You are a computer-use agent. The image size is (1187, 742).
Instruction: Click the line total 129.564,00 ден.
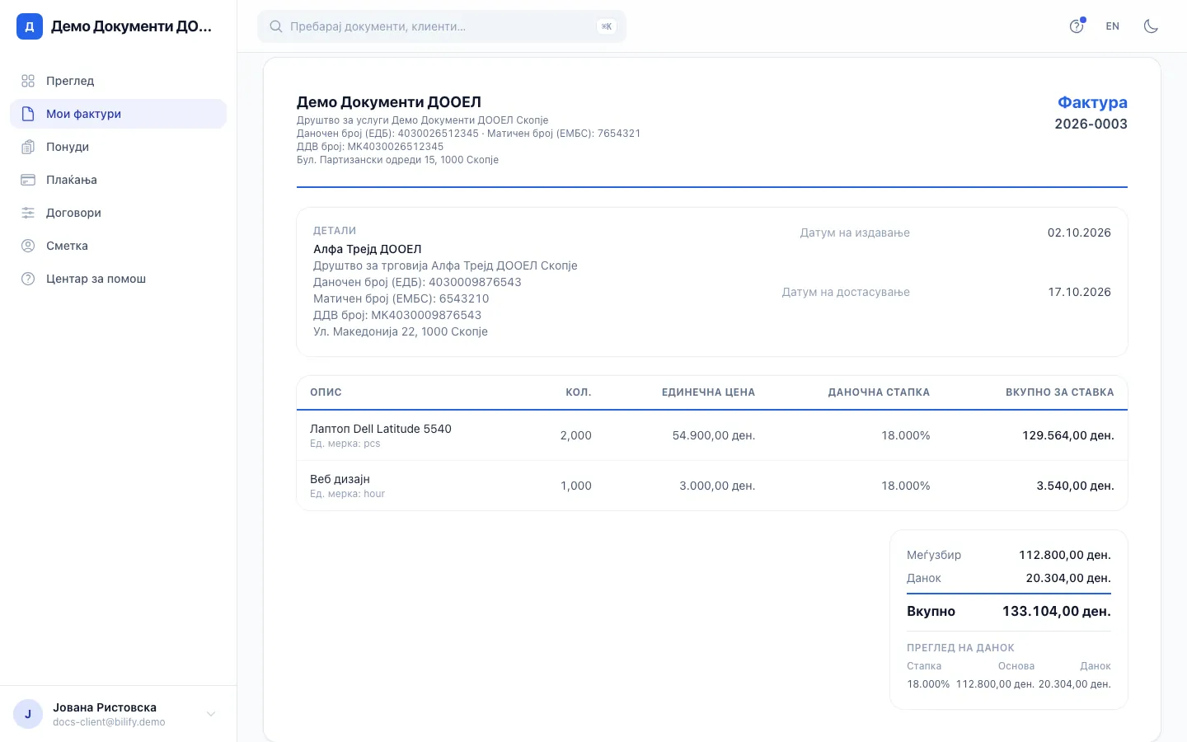pyautogui.click(x=1068, y=435)
